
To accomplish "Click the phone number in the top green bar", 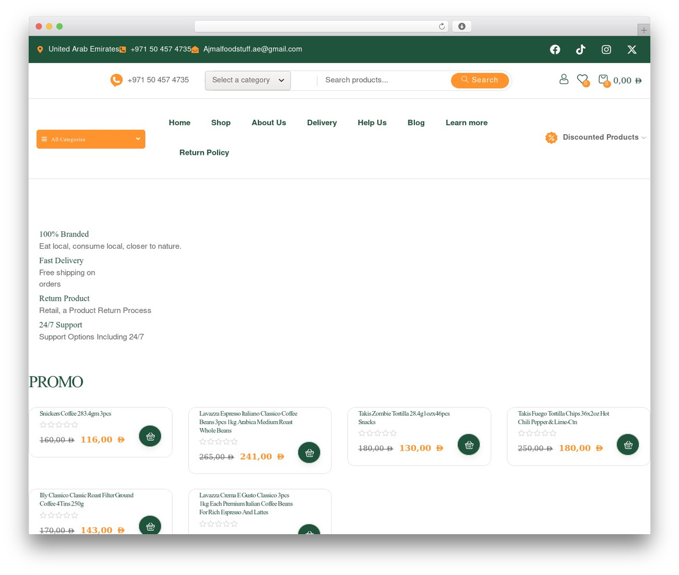I will 161,49.
